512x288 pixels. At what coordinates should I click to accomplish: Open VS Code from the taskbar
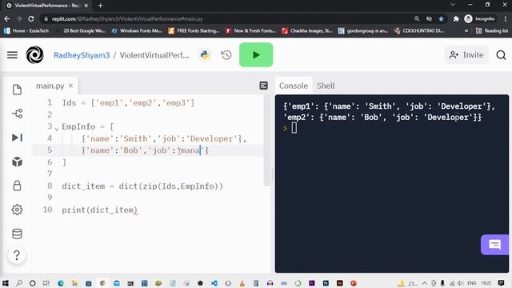(x=214, y=282)
